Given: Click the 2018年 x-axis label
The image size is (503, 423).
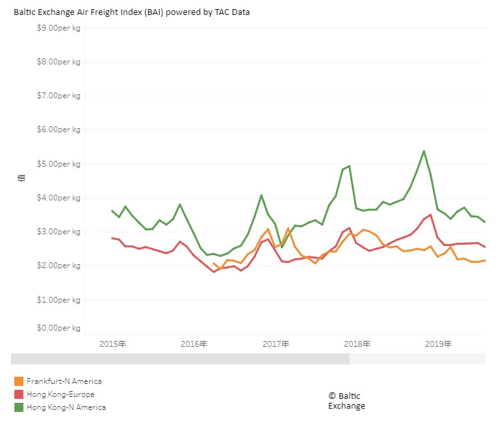Looking at the screenshot, I should coord(357,344).
